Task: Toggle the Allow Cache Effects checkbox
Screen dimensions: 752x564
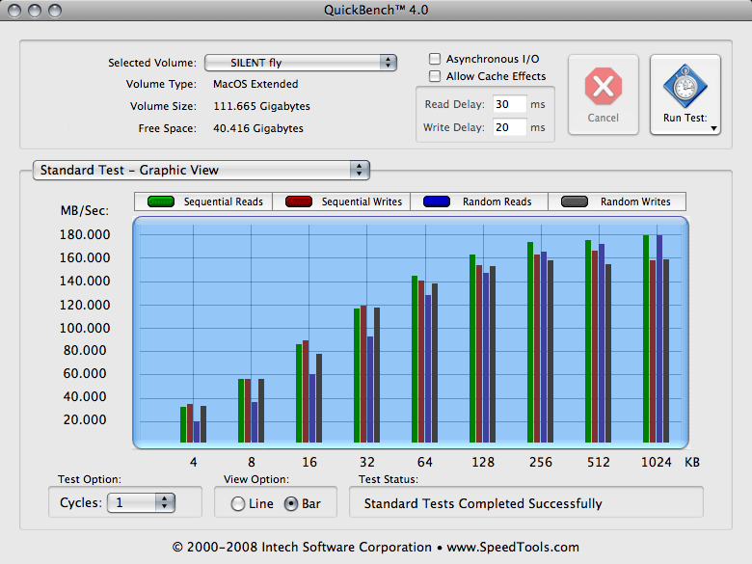Action: tap(436, 76)
